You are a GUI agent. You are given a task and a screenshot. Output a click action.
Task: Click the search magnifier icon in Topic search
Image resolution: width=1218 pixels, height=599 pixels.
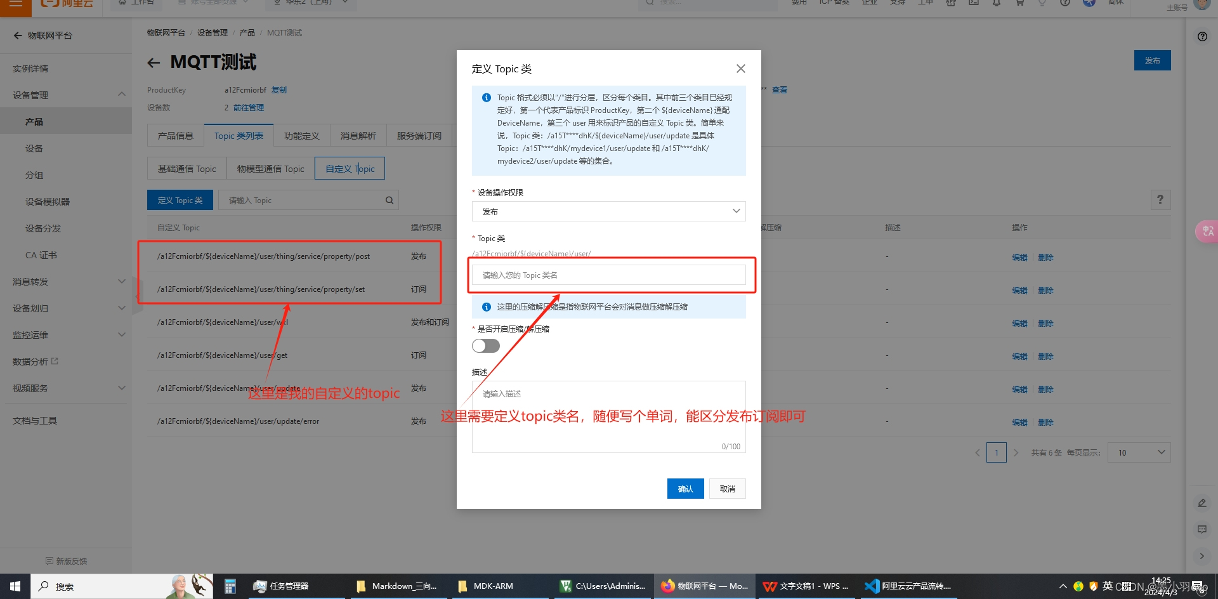[390, 200]
